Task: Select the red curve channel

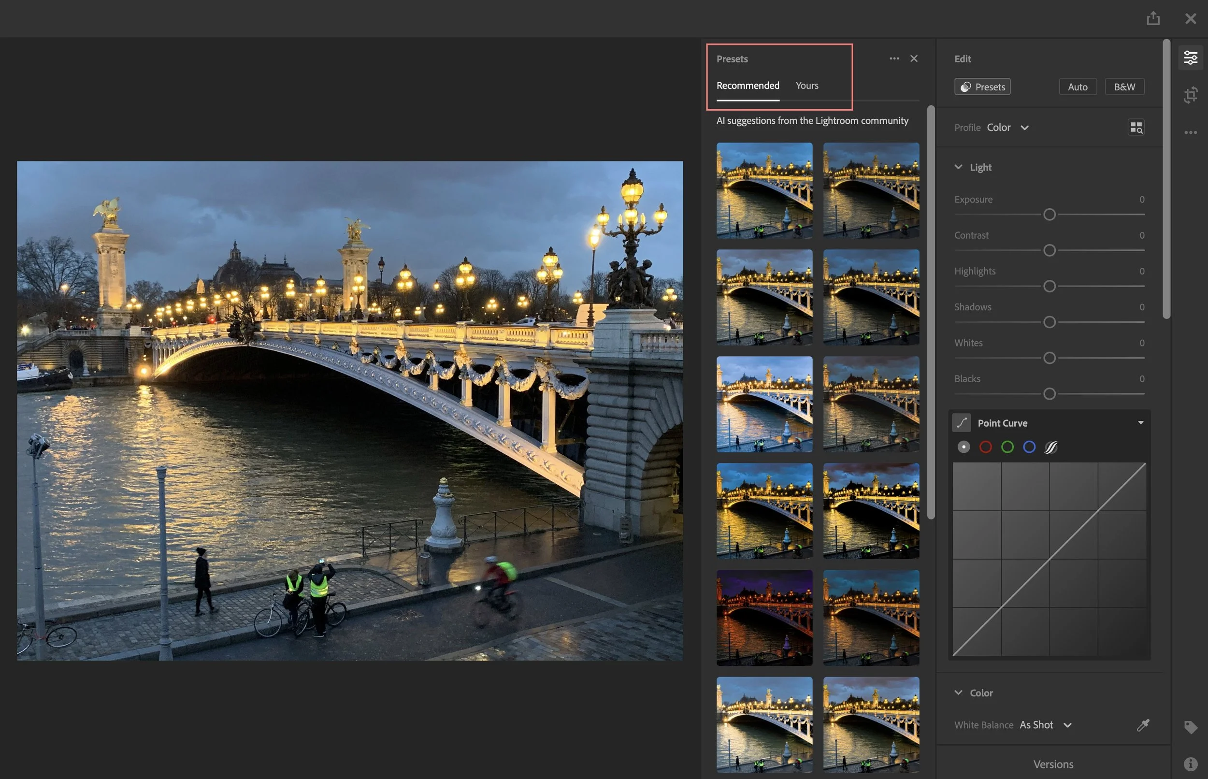Action: pos(986,447)
